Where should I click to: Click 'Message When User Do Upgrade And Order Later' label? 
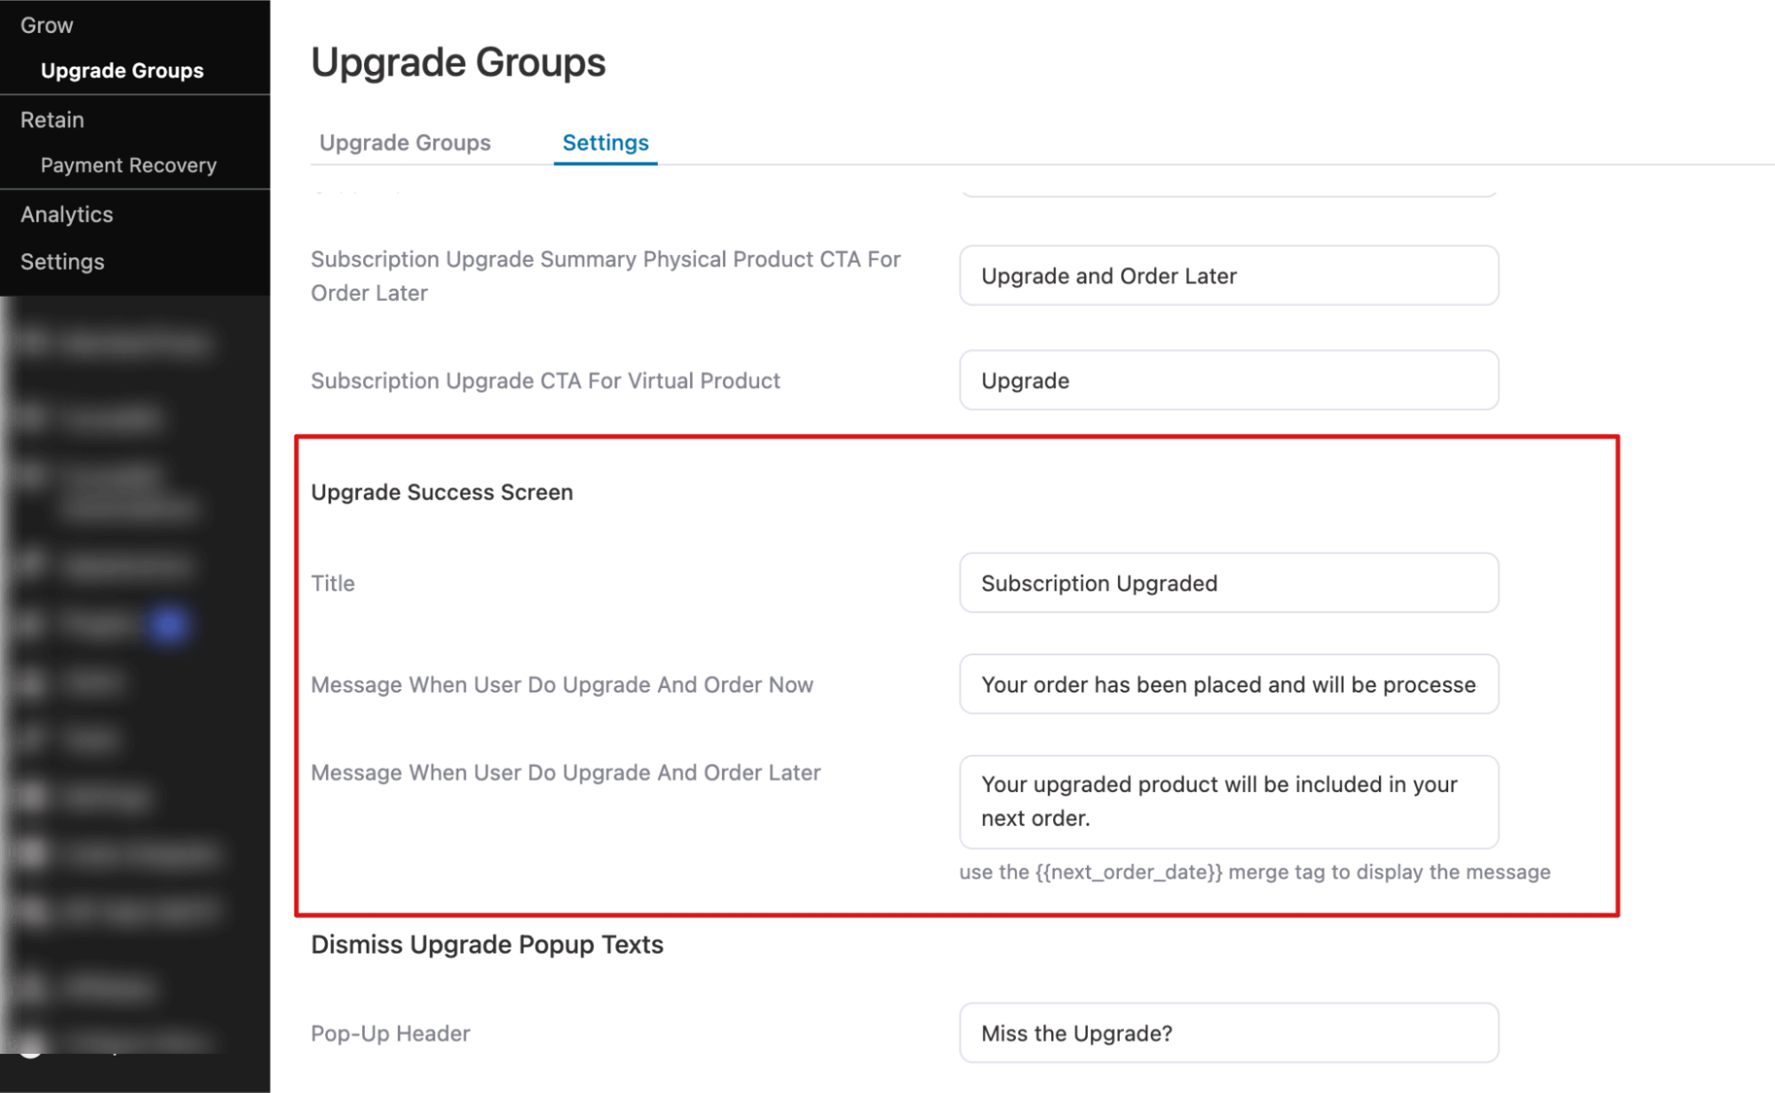point(565,772)
